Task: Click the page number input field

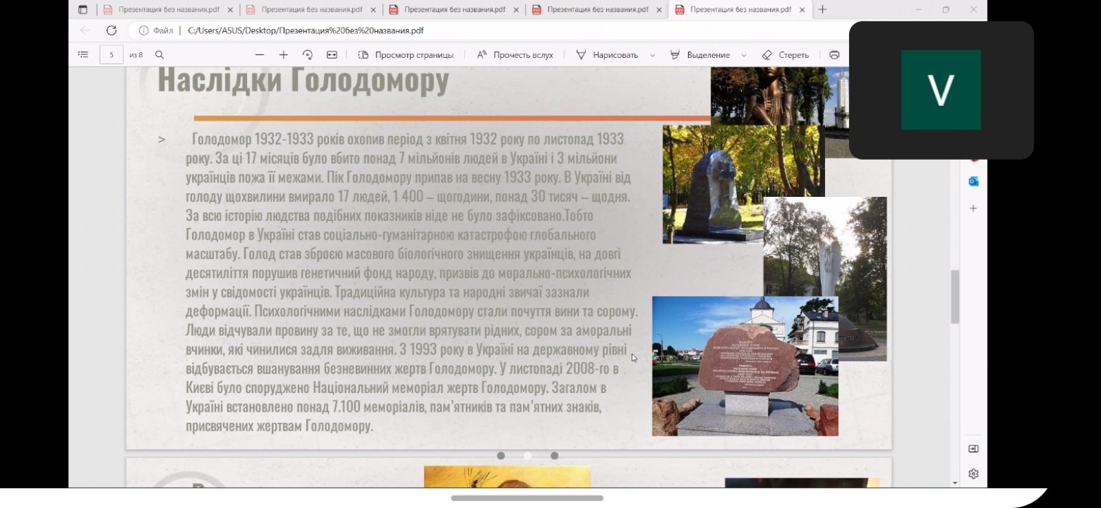Action: (111, 54)
